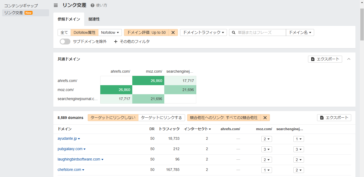364x177 pixels.
Task: Remove the 競合他社へのリンク filter
Action: [x=265, y=118]
